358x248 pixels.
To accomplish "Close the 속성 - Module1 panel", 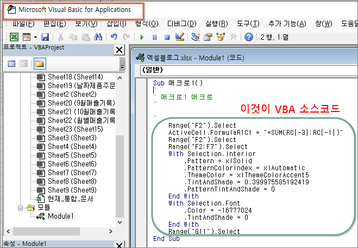I will click(119, 245).
